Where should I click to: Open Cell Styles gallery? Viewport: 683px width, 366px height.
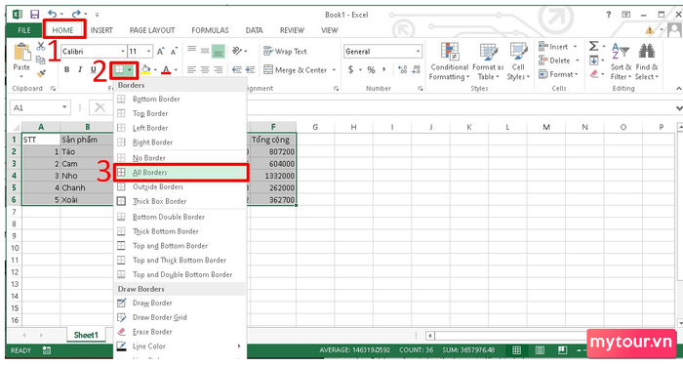point(518,61)
